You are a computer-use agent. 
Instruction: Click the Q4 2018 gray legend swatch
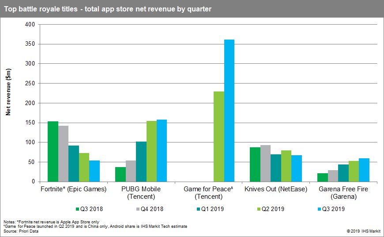coord(138,209)
